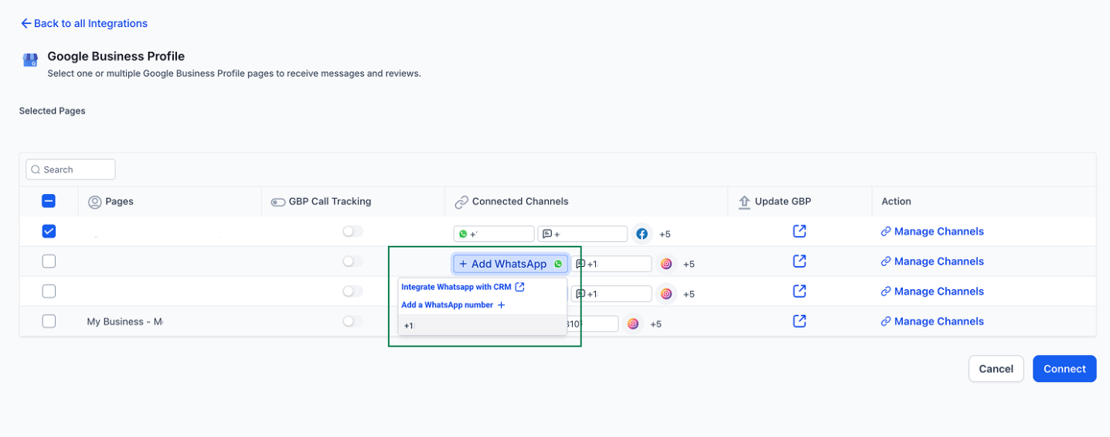Expand +5 more channels in first row
The width and height of the screenshot is (1110, 437).
[665, 234]
